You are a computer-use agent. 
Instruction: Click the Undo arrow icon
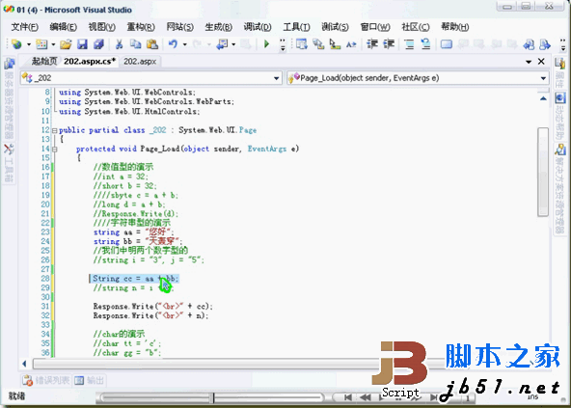(173, 44)
